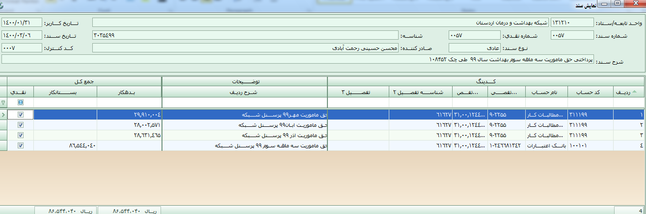Viewport: 646px width, 214px height.
Task: Click the توضیحات band header
Action: click(x=244, y=81)
